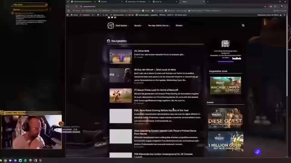
Task: Open the browser three-dot menu
Action: click(x=286, y=6)
